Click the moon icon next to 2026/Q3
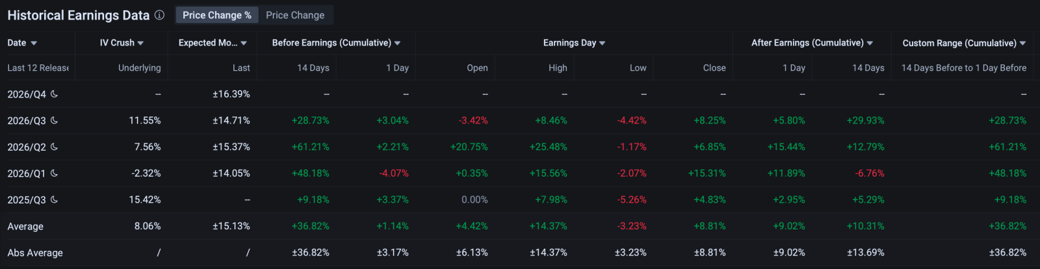This screenshot has width=1040, height=269. (x=54, y=120)
